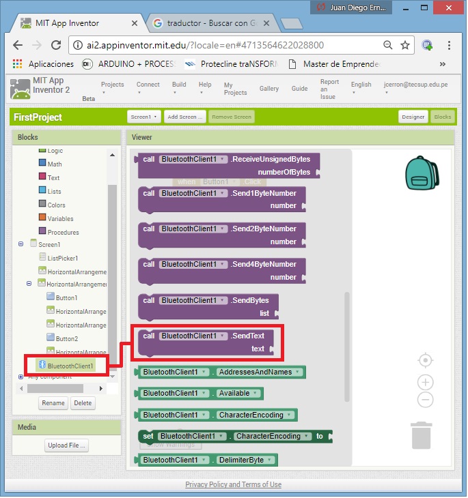
Task: Select BluetoothClient1 component
Action: tap(66, 366)
